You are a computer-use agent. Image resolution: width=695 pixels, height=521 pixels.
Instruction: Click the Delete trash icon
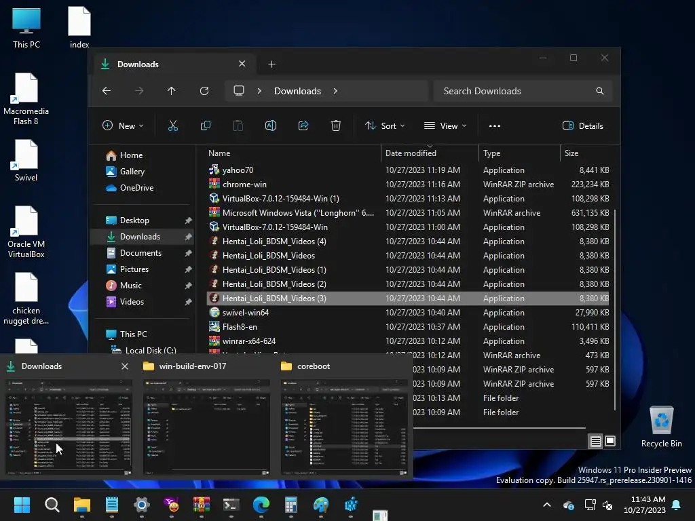(336, 126)
